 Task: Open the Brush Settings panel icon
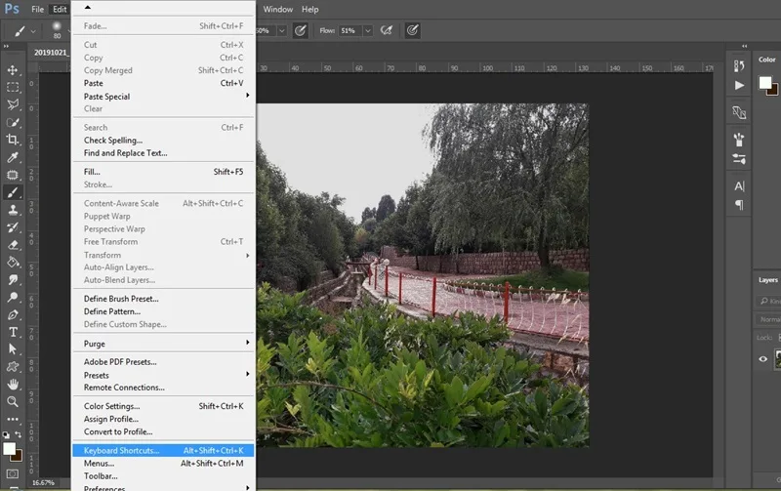[739, 140]
